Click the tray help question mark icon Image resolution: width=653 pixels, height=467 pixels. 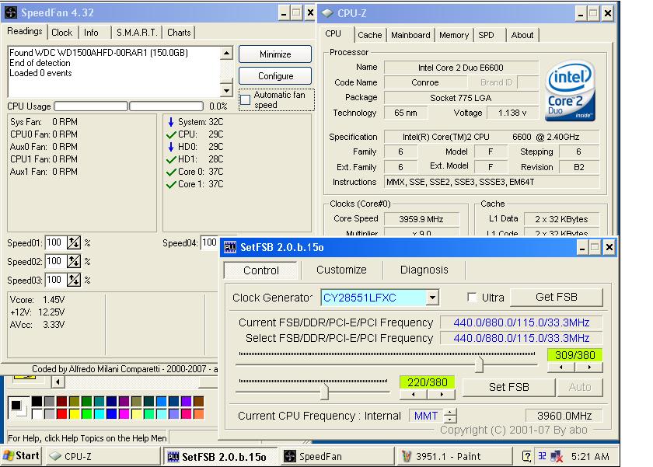point(527,457)
